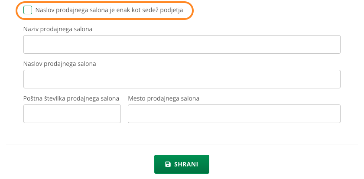
Task: Focus the 'Naslov prodajnega salona' input field
Action: pyautogui.click(x=182, y=79)
